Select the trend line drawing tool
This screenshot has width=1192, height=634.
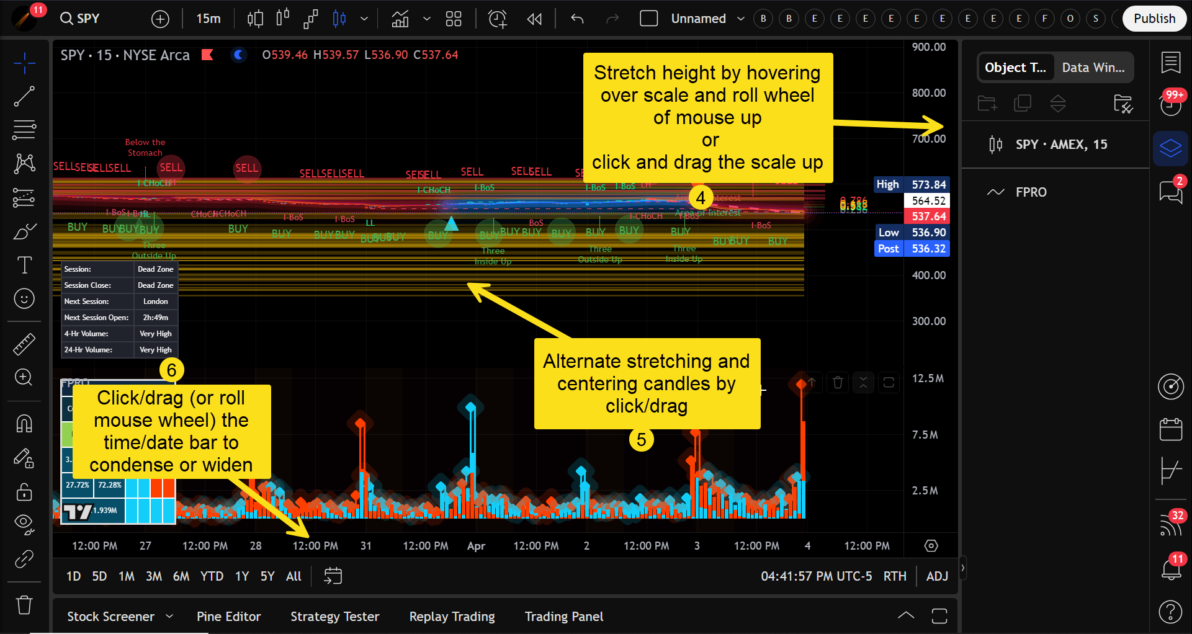tap(24, 97)
